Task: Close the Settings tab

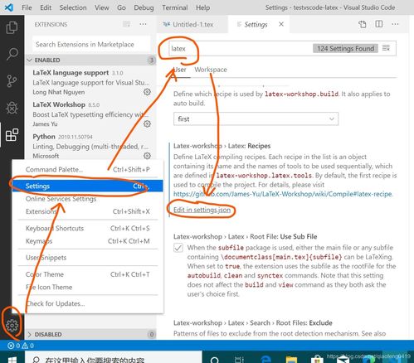Action: click(281, 24)
